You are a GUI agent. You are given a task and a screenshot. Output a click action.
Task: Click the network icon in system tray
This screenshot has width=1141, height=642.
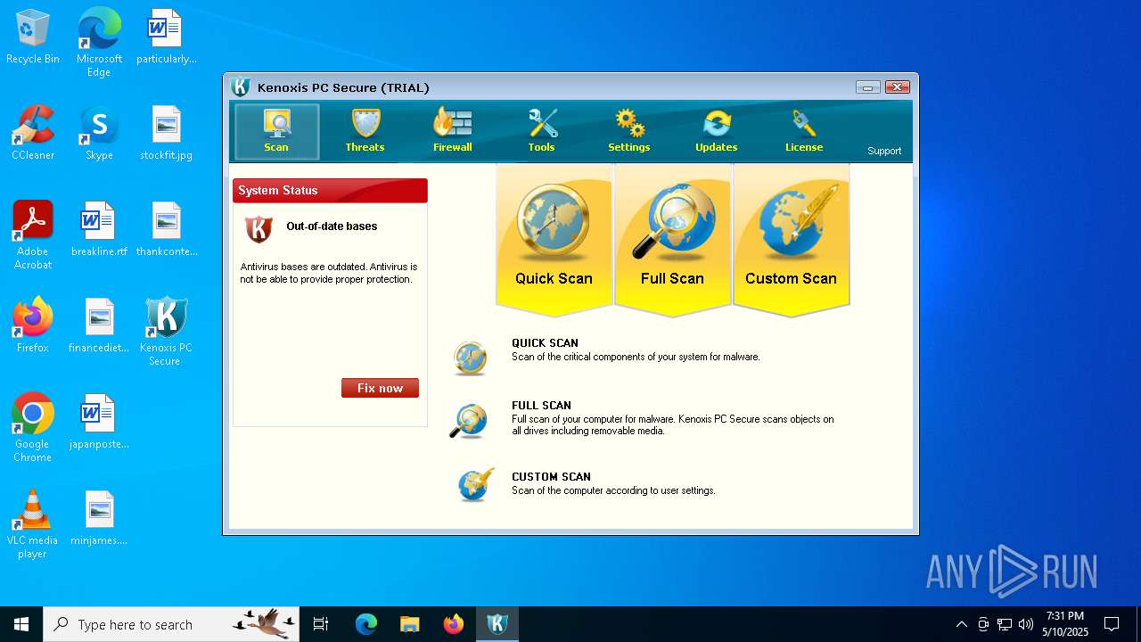pyautogui.click(x=1005, y=624)
